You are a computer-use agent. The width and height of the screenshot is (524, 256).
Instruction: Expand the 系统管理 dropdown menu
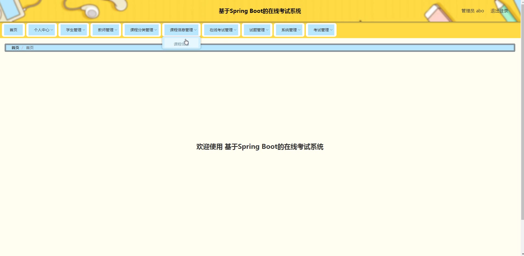[x=289, y=30]
